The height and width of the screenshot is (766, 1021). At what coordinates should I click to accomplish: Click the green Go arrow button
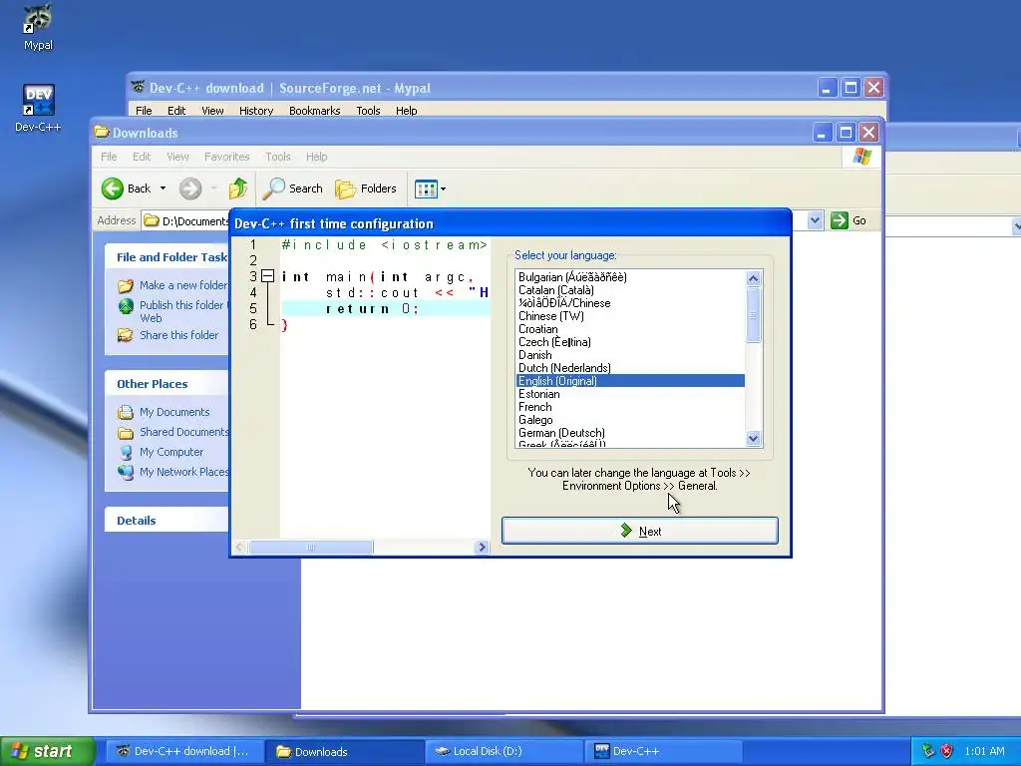click(x=840, y=220)
